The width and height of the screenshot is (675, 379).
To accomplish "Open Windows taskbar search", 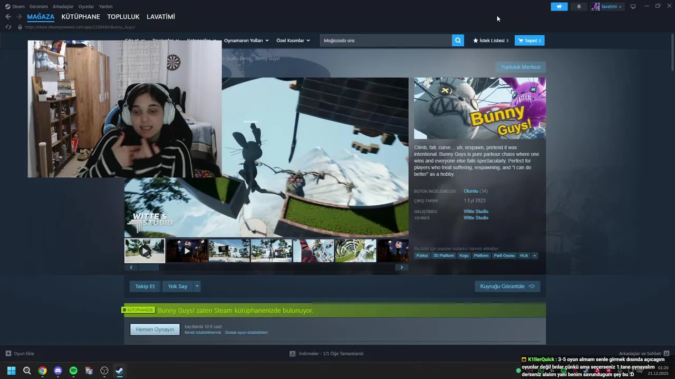I will [27, 371].
